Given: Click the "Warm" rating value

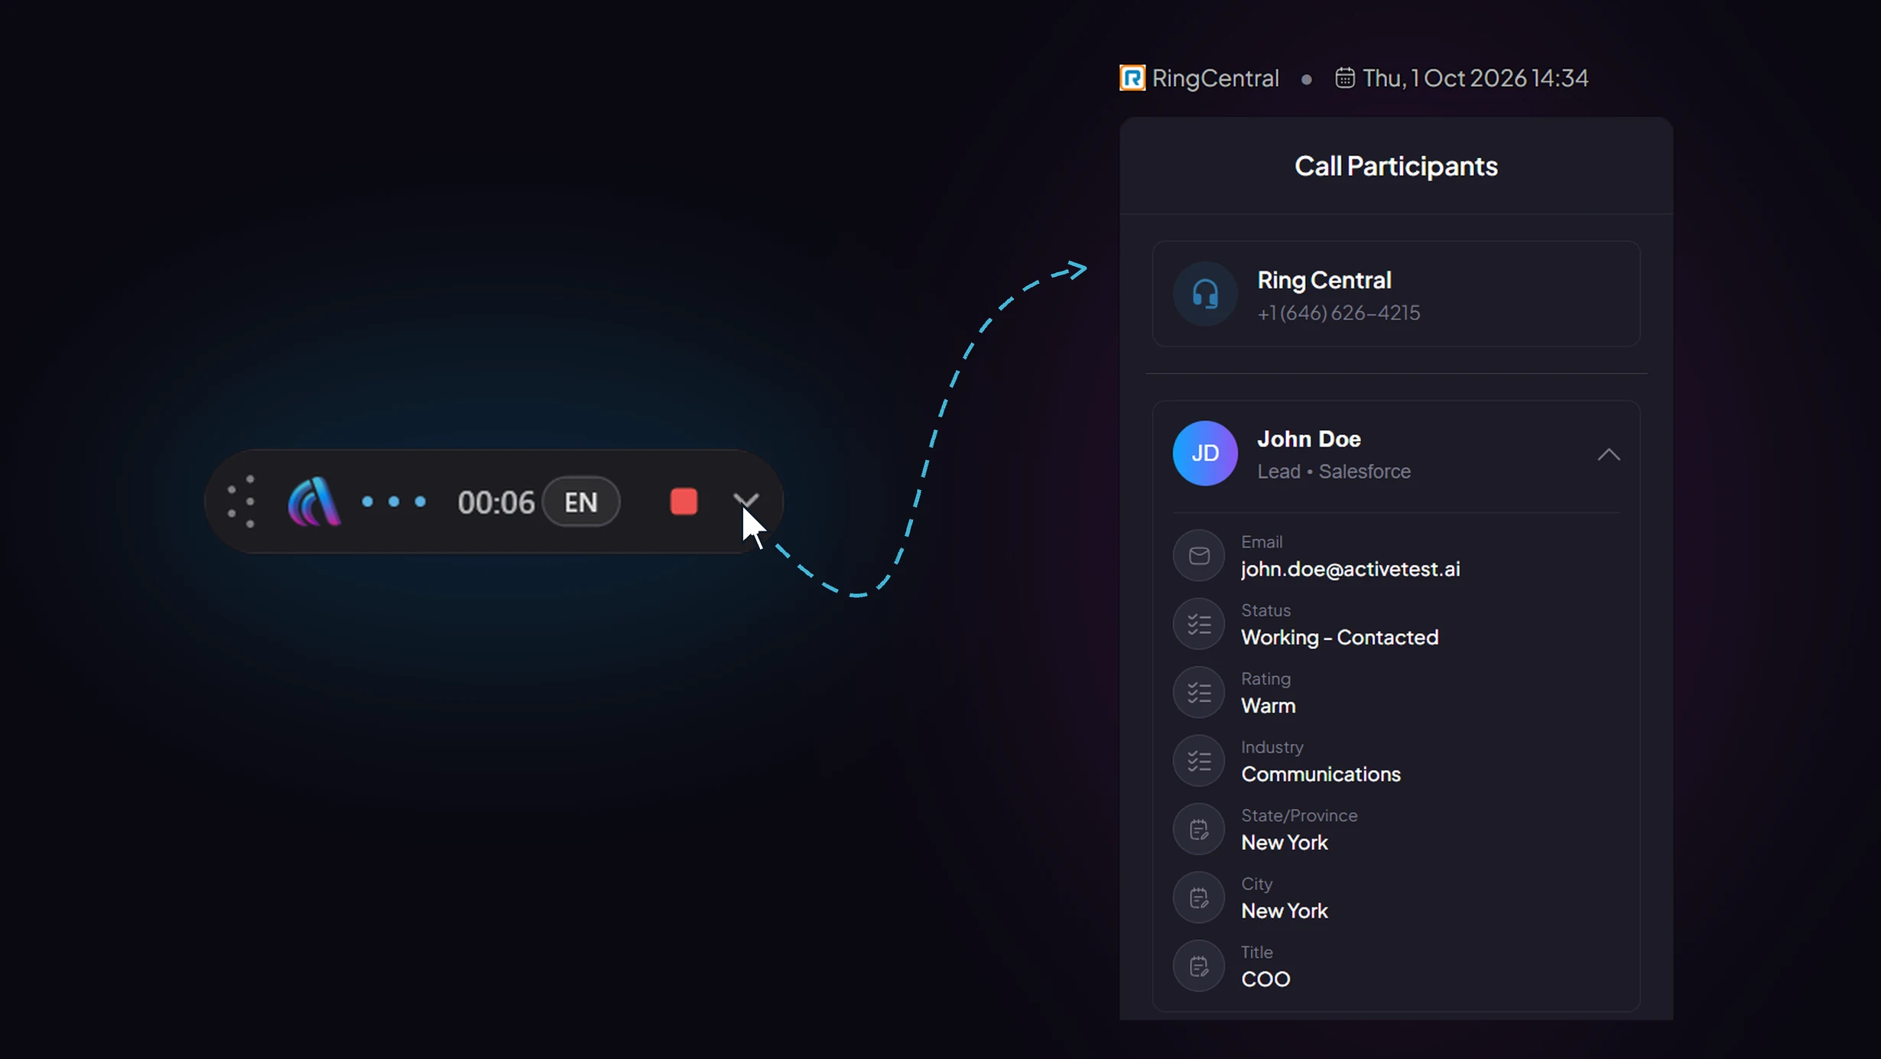Looking at the screenshot, I should tap(1268, 706).
